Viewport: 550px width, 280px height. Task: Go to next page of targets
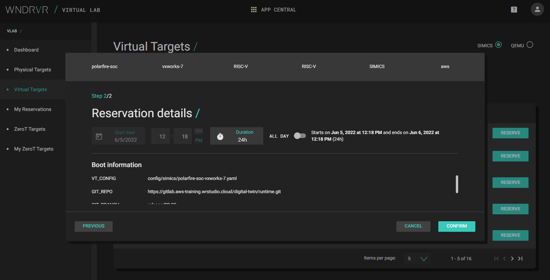[x=512, y=259]
